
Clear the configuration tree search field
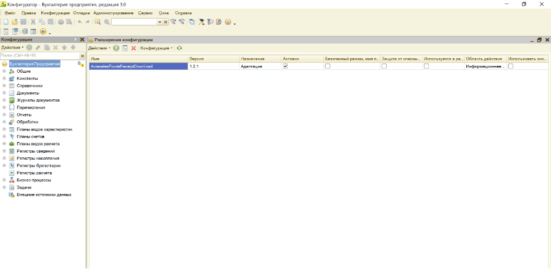[82, 56]
